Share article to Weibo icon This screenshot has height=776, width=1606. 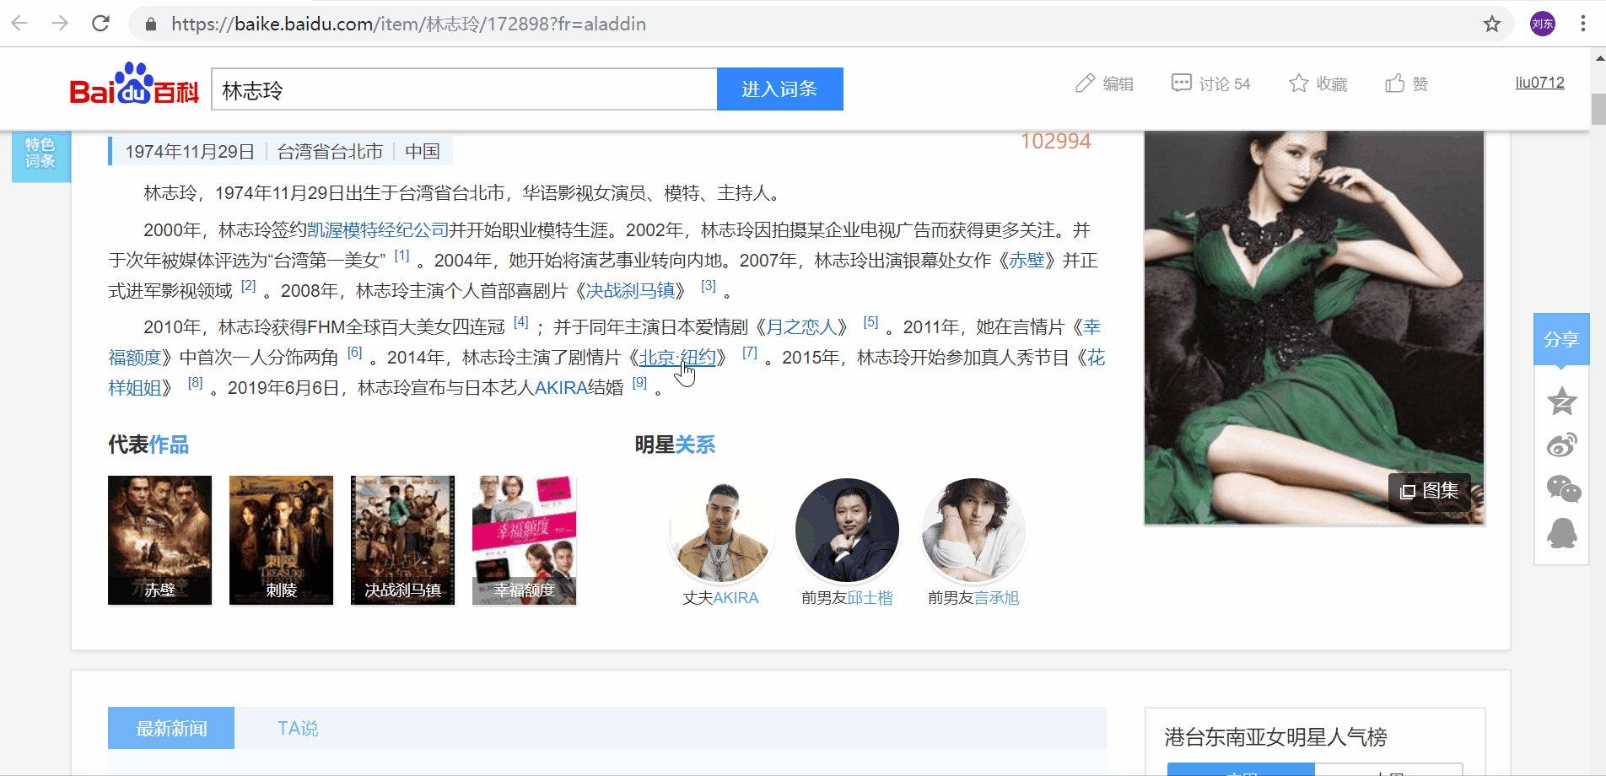click(1562, 445)
